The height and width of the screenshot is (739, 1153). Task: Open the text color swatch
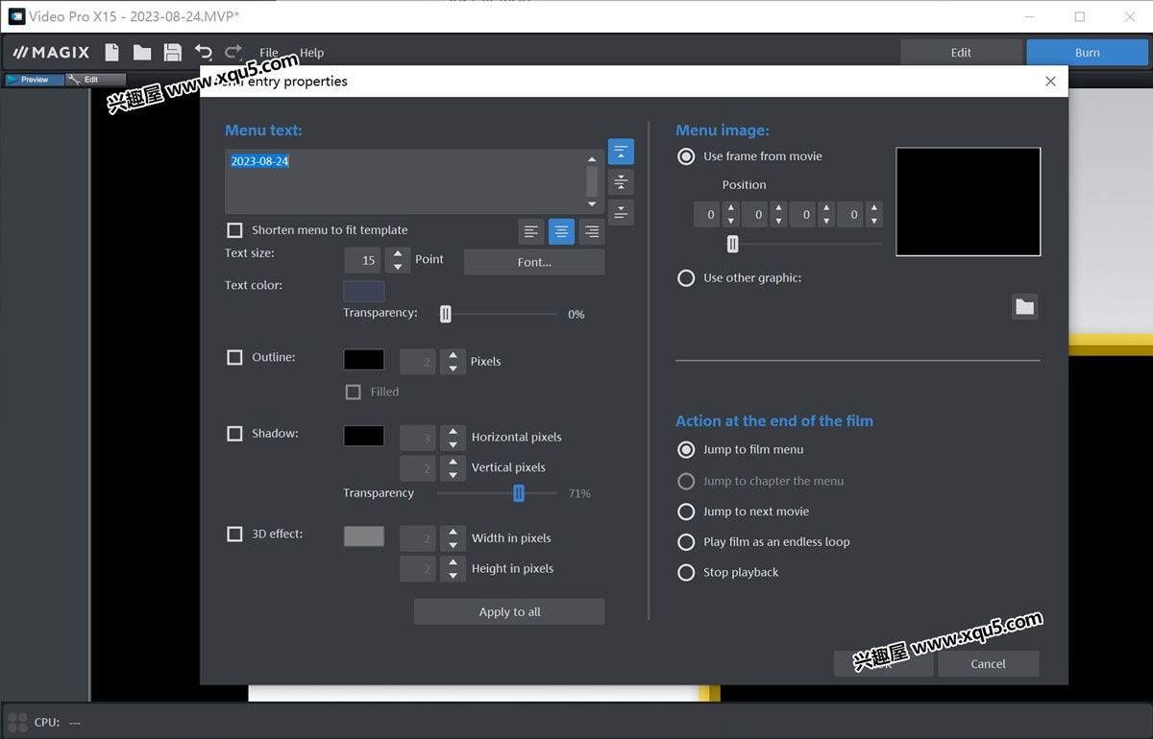tap(363, 291)
